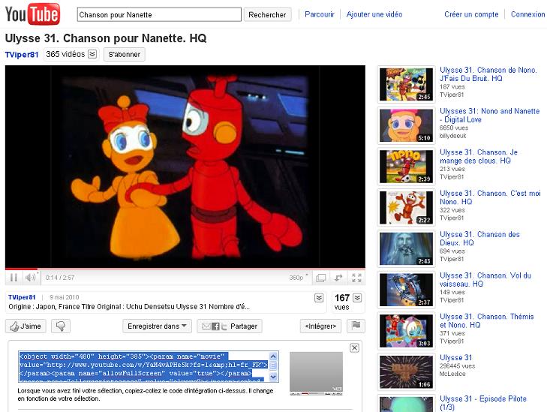Open thumbnail for Thémis et Nono video
The image size is (547, 412).
pyautogui.click(x=406, y=331)
